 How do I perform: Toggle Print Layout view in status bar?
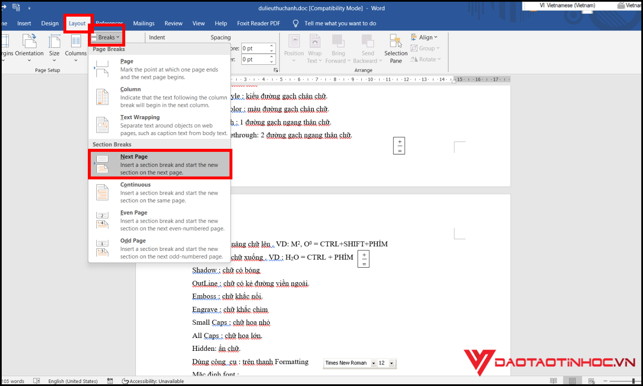point(572,380)
